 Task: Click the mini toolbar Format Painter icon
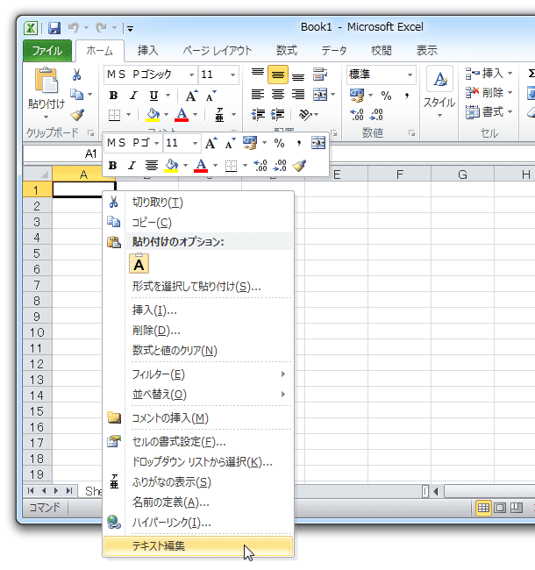point(299,166)
